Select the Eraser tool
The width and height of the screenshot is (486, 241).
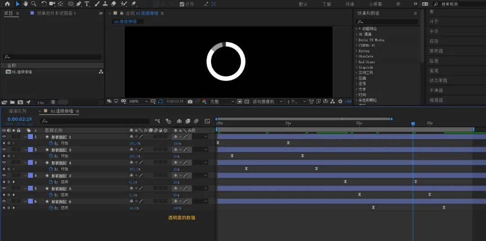pos(113,4)
